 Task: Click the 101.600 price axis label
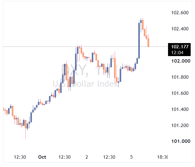point(180,93)
